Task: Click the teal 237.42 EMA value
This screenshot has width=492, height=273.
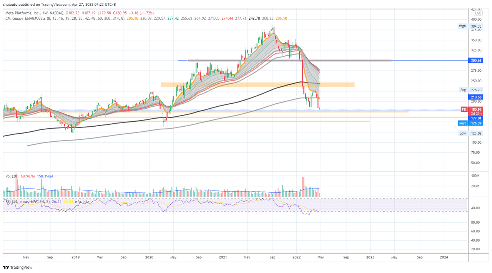Action: click(174, 18)
